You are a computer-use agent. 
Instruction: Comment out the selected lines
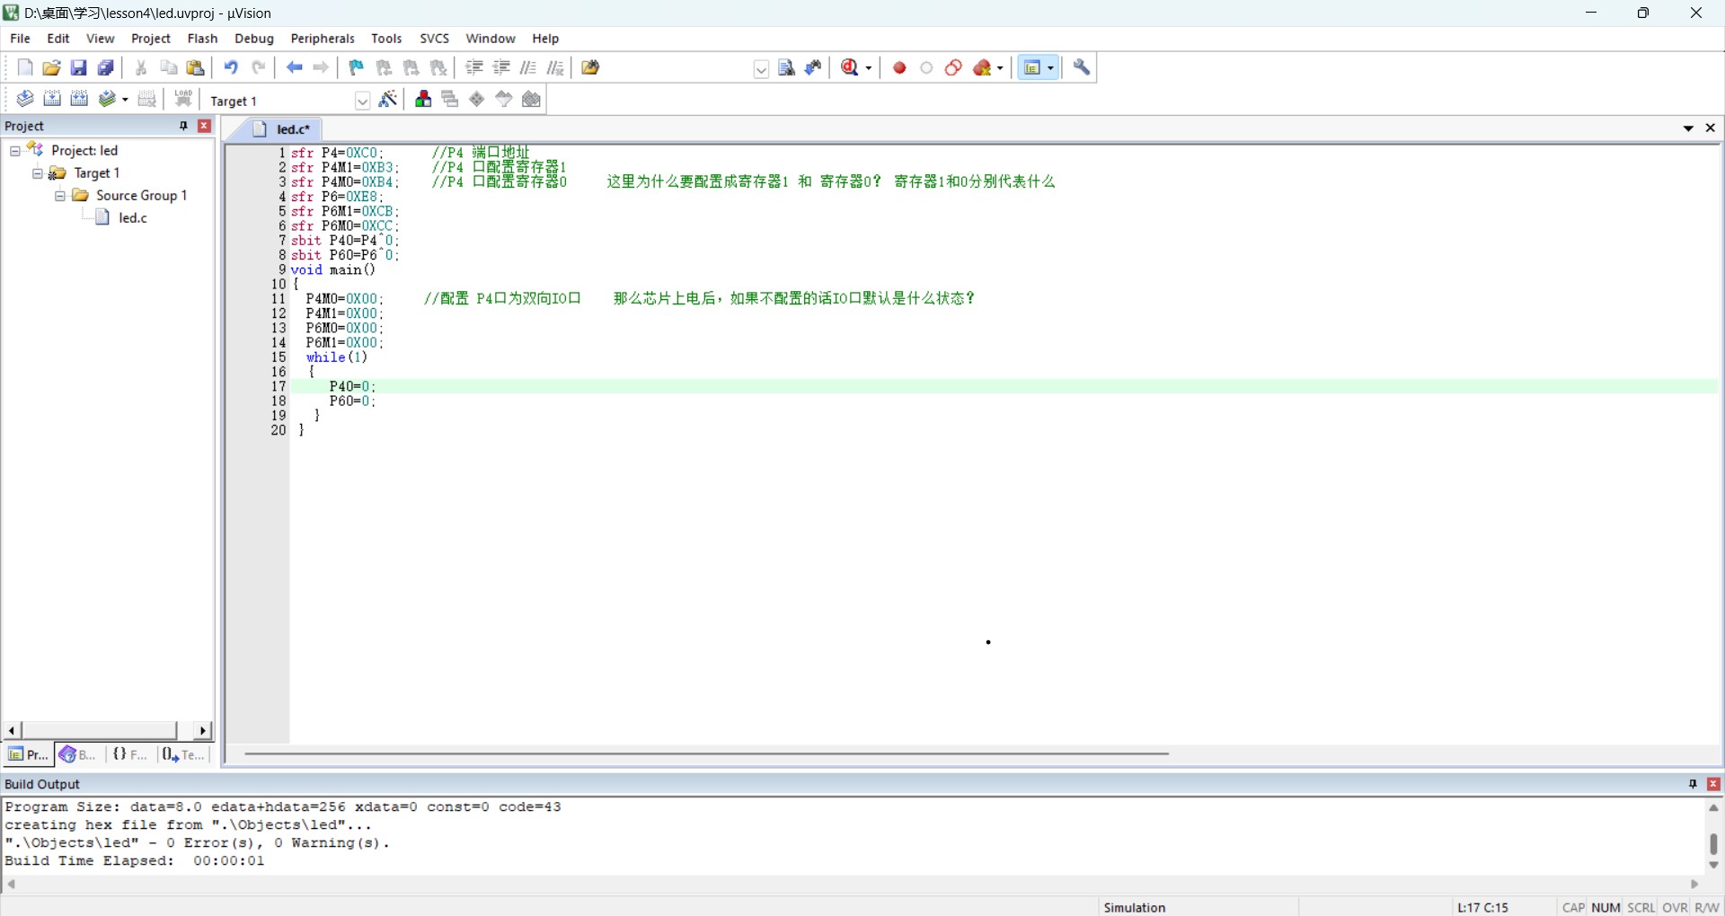point(528,67)
